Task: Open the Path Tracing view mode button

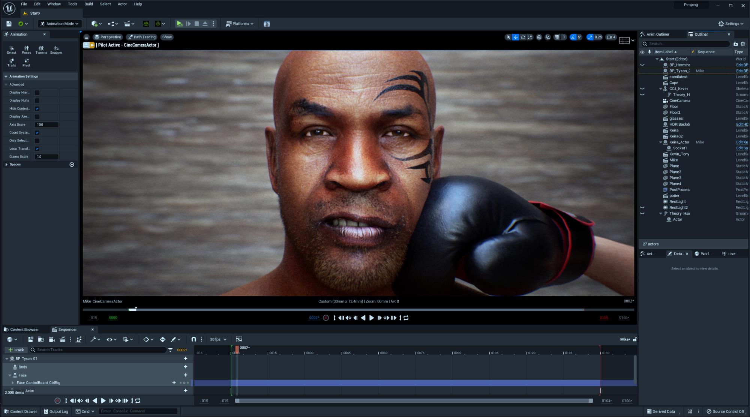Action: coord(142,37)
